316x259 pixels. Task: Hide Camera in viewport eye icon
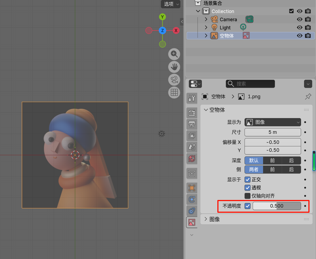tap(300, 19)
